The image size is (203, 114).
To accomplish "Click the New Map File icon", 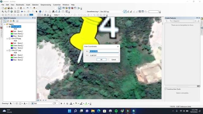I will pos(3,8).
